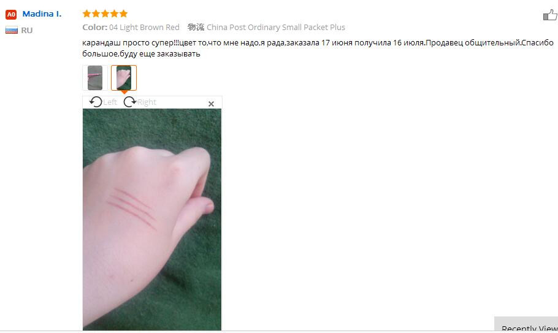Select the second thumbnail showing the hand
This screenshot has width=558, height=333.
pyautogui.click(x=124, y=77)
